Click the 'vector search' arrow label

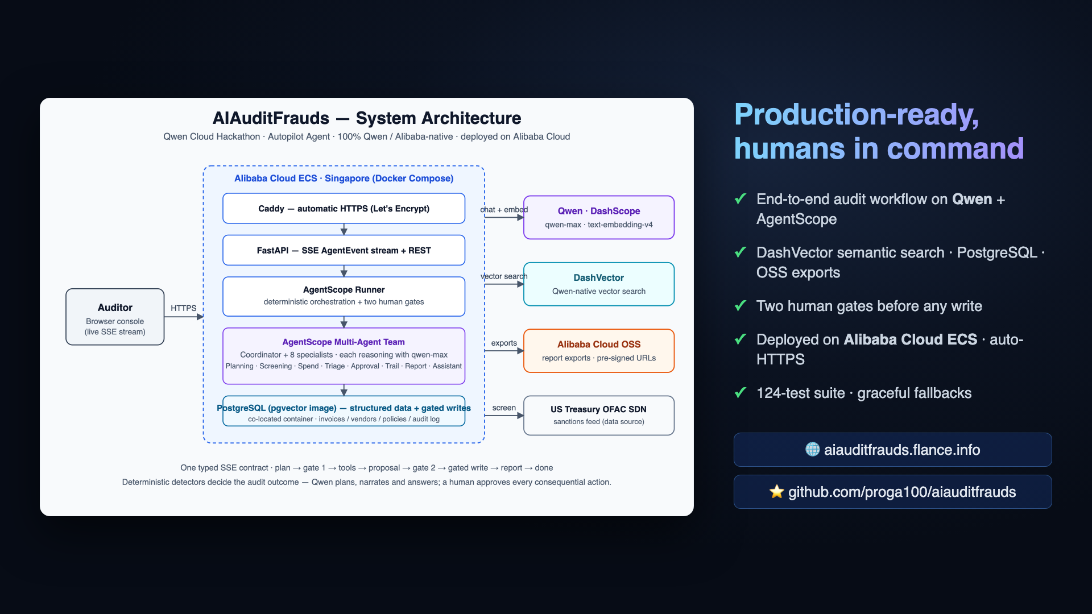(504, 276)
